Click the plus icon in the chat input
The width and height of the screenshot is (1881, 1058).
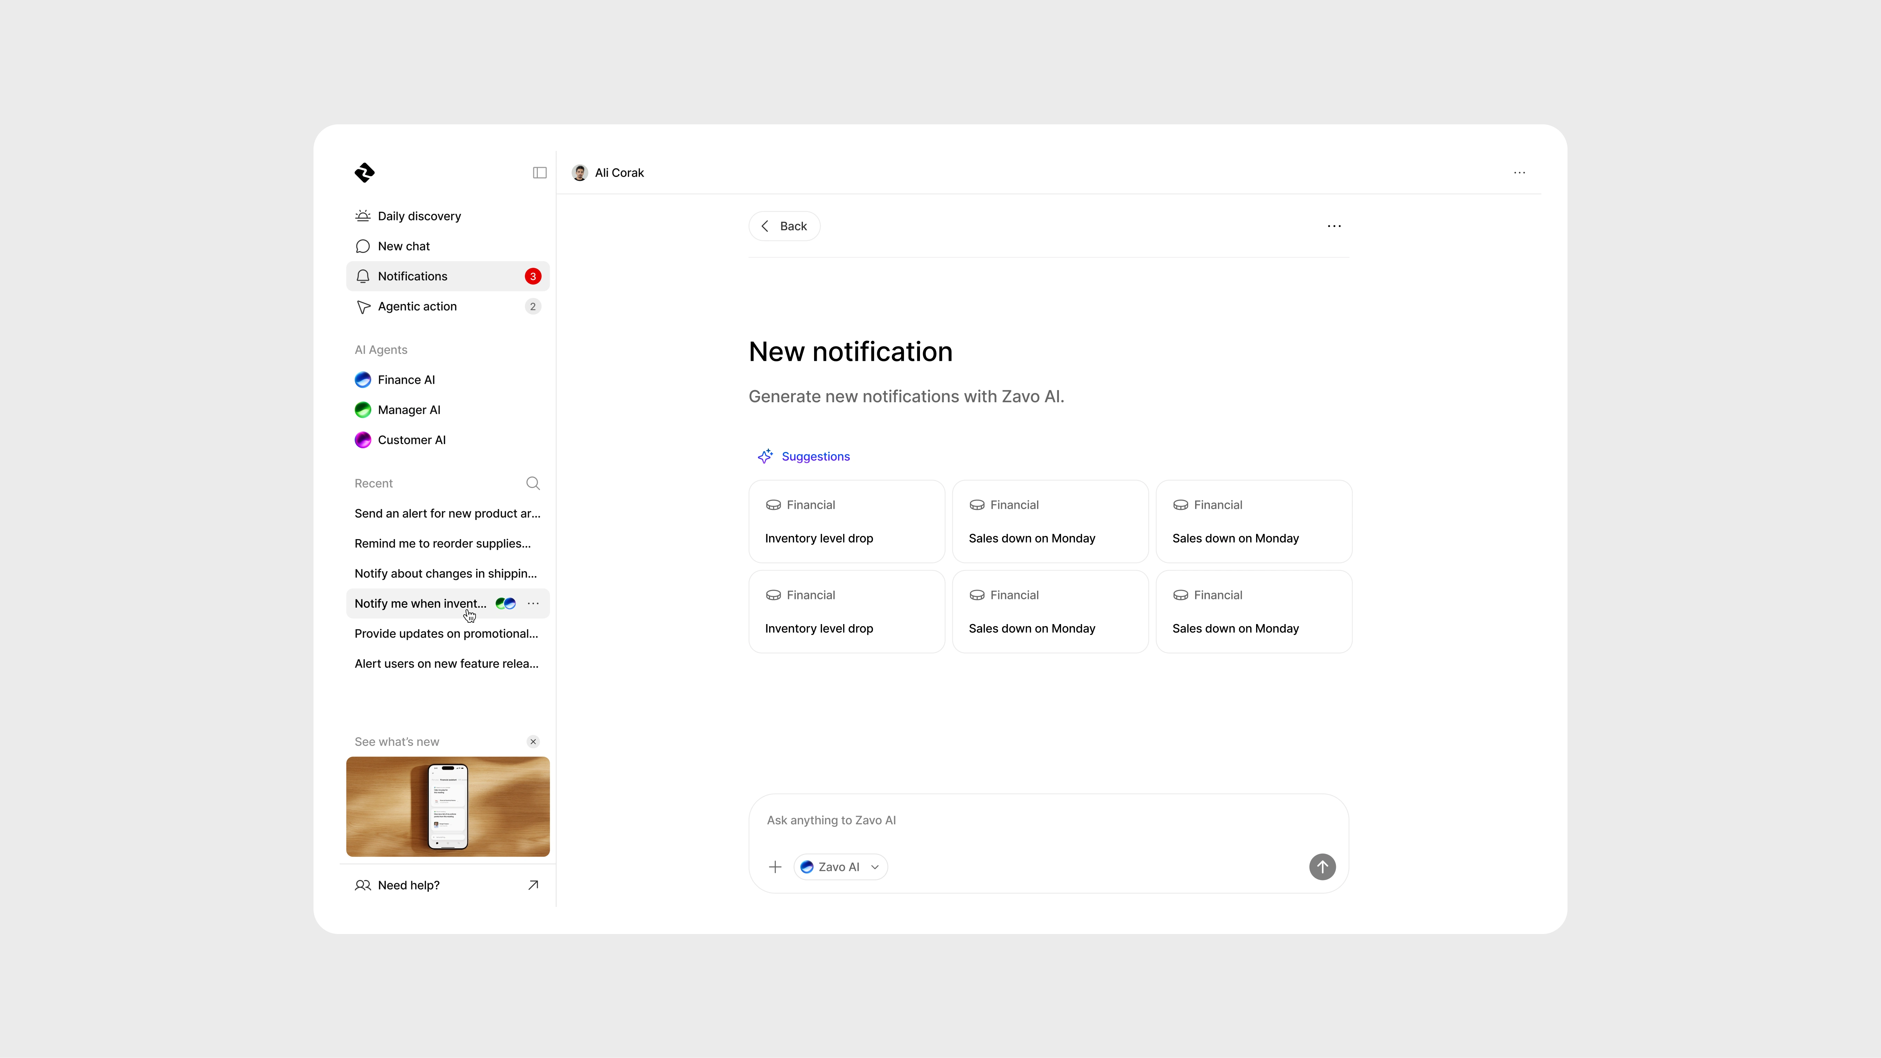(x=775, y=867)
